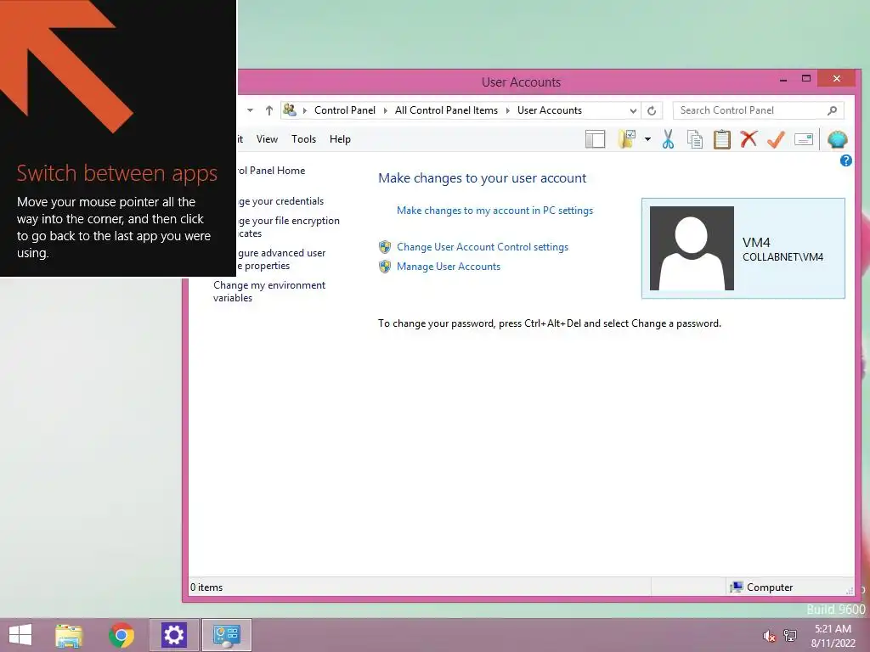Open the Help menu
The height and width of the screenshot is (652, 870).
(340, 139)
